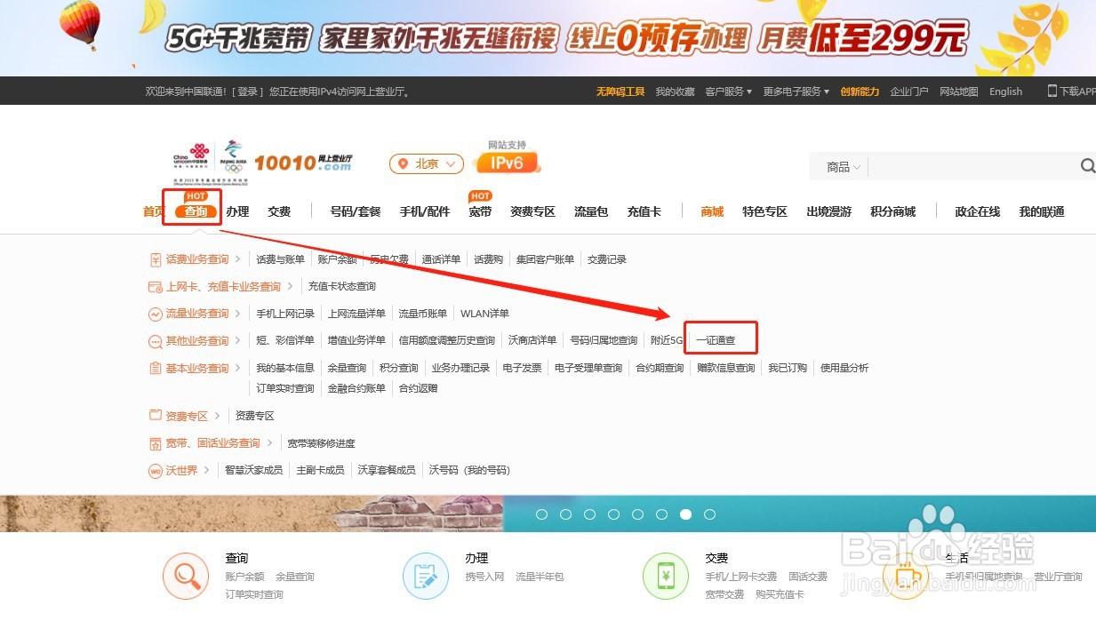
Task: Click the 流量业务查询 category icon
Action: pos(156,314)
